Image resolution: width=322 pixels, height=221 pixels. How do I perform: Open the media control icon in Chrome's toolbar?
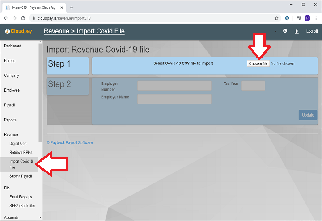pos(298,18)
